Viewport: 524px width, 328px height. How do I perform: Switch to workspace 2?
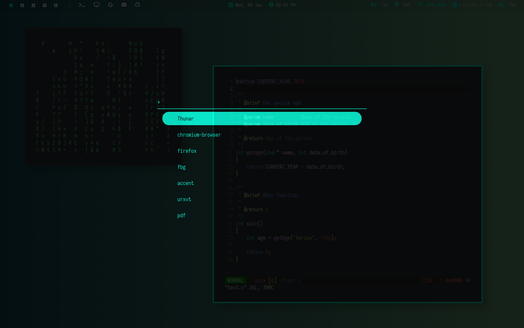[x=22, y=5]
